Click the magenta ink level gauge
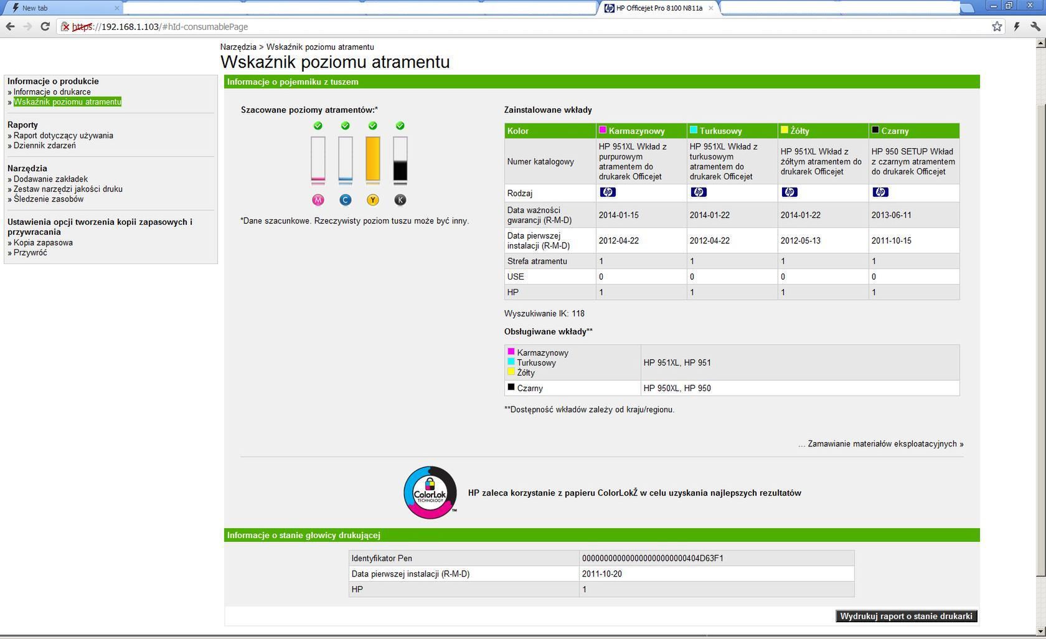The width and height of the screenshot is (1046, 639). point(318,161)
